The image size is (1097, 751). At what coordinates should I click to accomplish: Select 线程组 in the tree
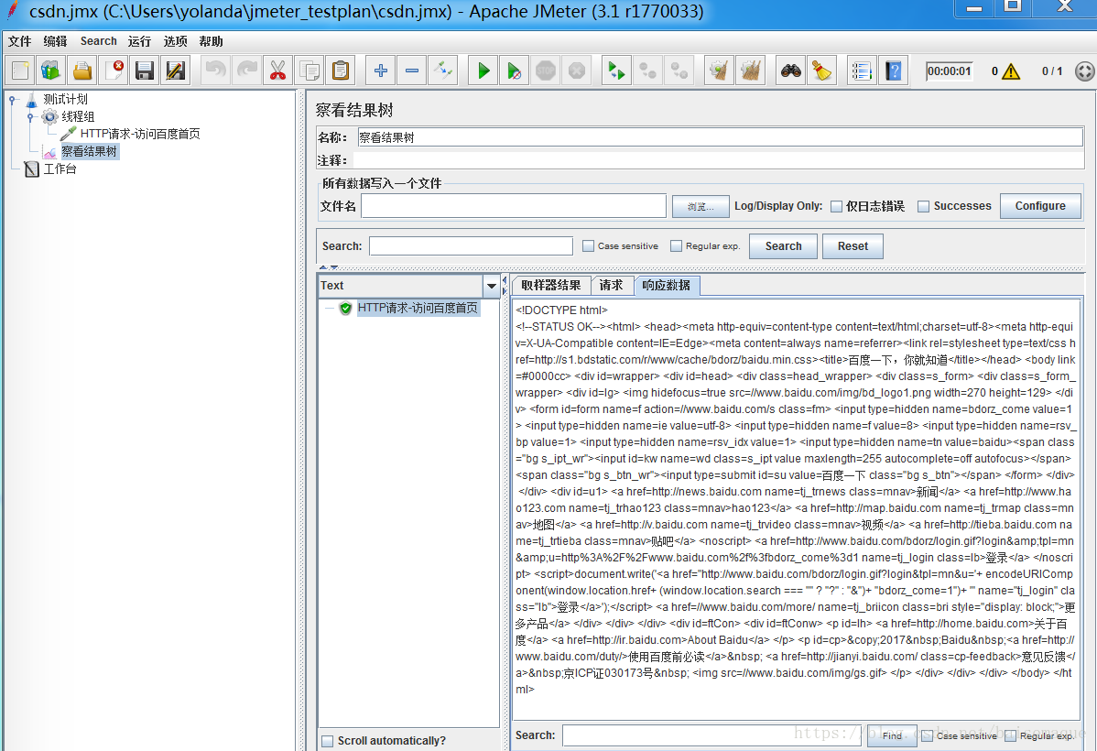pos(78,117)
